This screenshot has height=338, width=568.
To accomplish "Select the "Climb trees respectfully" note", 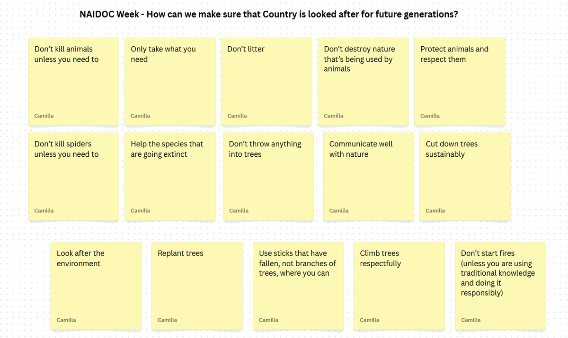I will (399, 286).
